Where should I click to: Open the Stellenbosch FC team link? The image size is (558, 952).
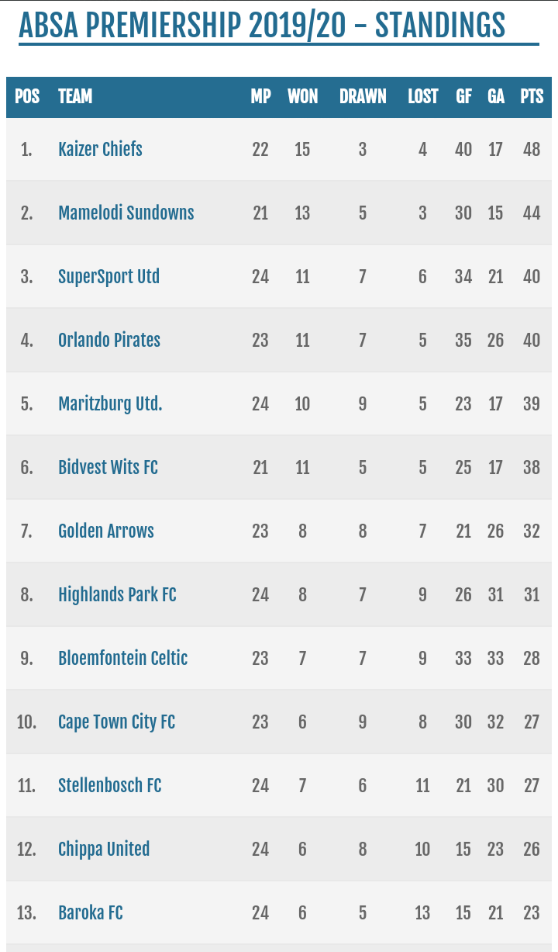point(110,785)
